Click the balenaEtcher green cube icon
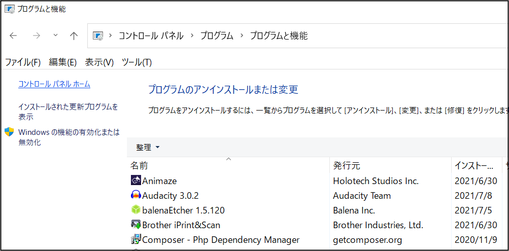 [136, 210]
